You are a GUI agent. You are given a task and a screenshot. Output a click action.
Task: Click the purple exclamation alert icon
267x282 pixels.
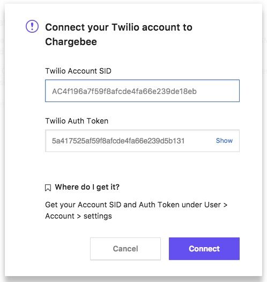(x=32, y=26)
